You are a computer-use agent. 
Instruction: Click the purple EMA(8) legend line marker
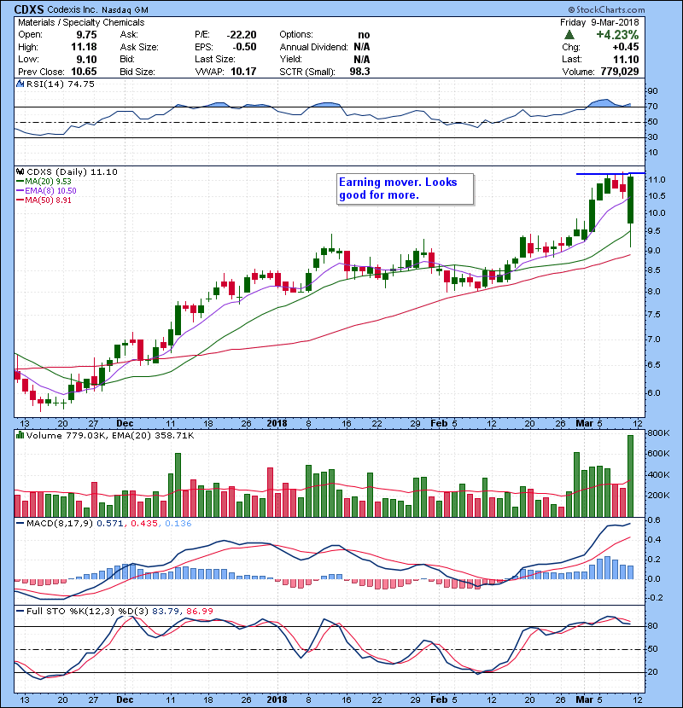[x=20, y=191]
